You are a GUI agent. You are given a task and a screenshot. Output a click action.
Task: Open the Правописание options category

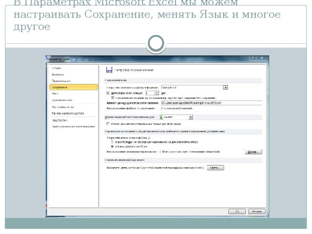click(61, 81)
